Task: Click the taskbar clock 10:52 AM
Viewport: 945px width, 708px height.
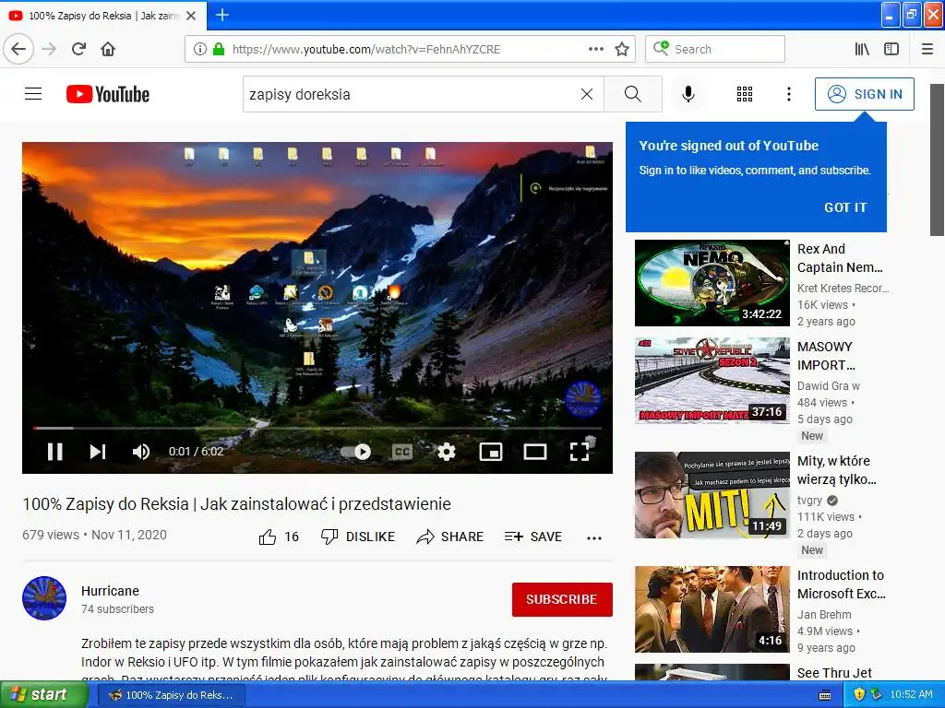Action: 911,694
